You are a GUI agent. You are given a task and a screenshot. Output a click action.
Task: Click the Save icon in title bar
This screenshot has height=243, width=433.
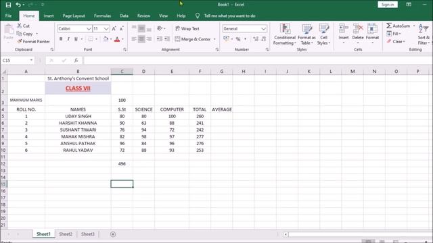pos(8,5)
